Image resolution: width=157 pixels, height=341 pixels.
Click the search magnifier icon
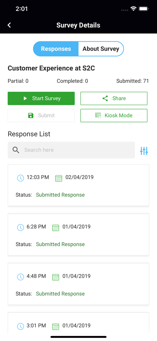(x=16, y=150)
